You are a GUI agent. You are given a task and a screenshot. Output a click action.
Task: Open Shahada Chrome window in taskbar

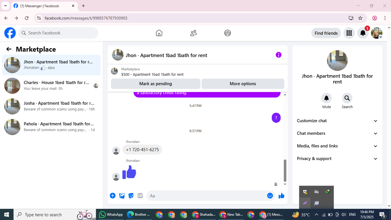204,215
